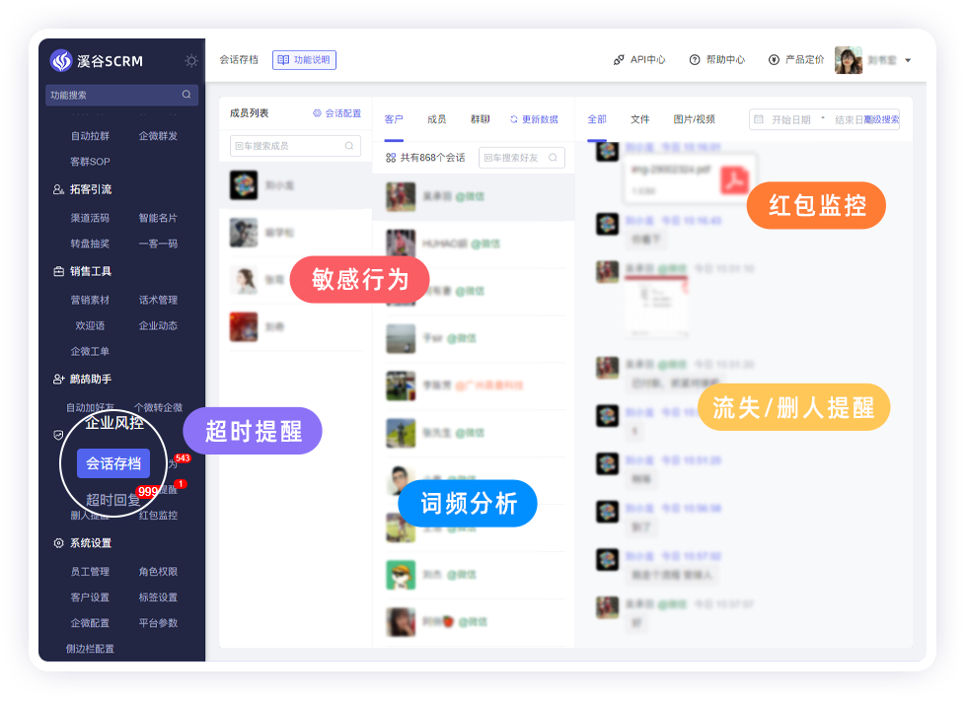Open 红包监控 in the sidebar
Viewport: 966px width, 701px height.
coord(158,515)
